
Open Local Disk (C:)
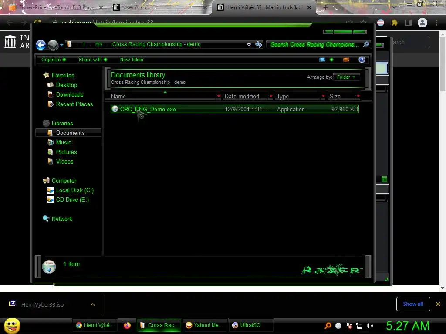pos(74,190)
